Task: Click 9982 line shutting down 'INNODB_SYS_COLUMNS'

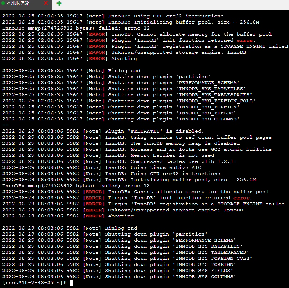Action: tap(119, 277)
